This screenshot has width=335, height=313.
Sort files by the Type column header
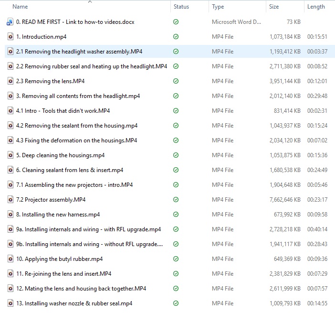click(218, 7)
